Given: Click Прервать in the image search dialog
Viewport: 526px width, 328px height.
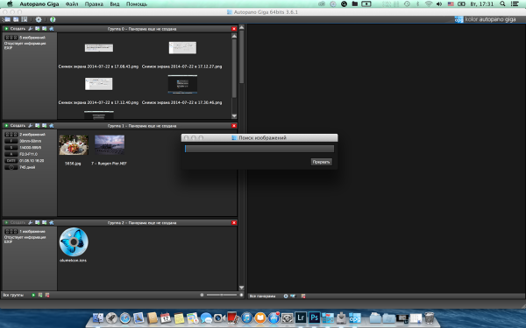Looking at the screenshot, I should tap(322, 162).
